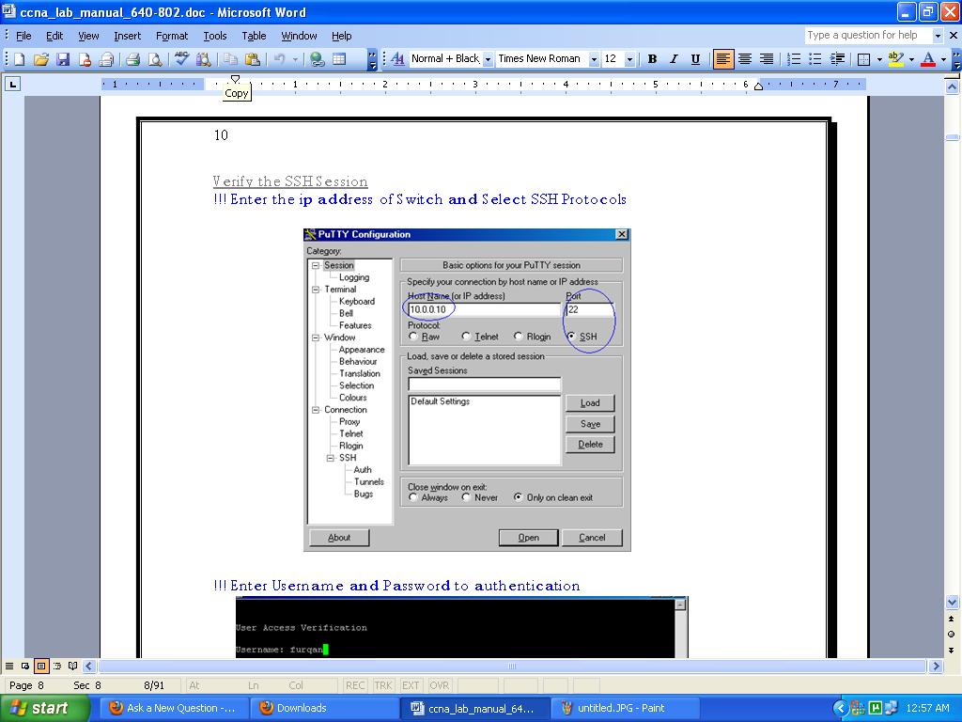Select the SSH protocol radio button in PuTTY

[571, 336]
